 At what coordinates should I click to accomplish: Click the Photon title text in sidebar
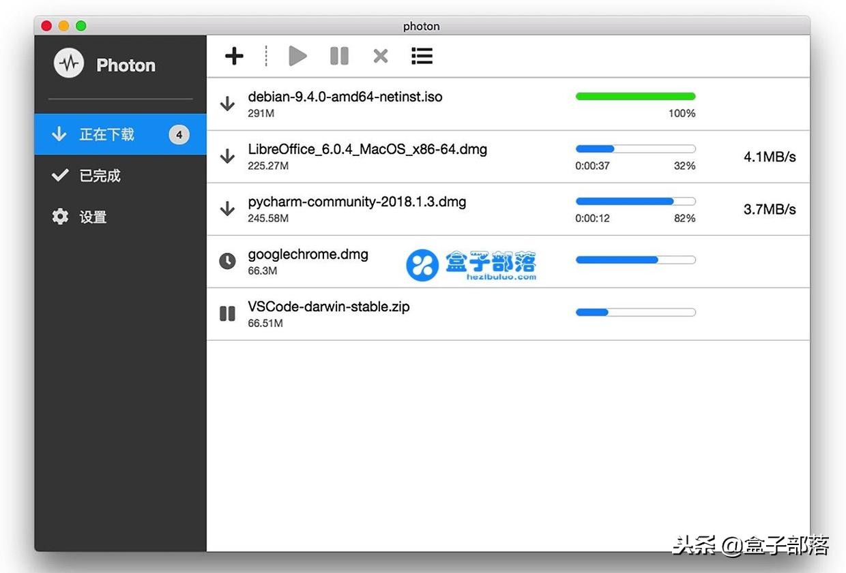tap(126, 65)
